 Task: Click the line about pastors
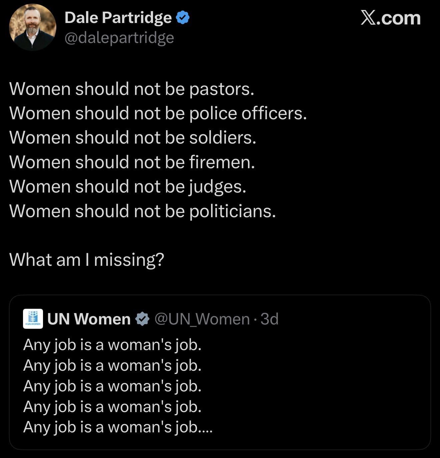(132, 89)
